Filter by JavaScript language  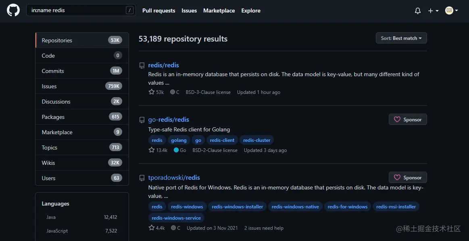tap(81, 231)
